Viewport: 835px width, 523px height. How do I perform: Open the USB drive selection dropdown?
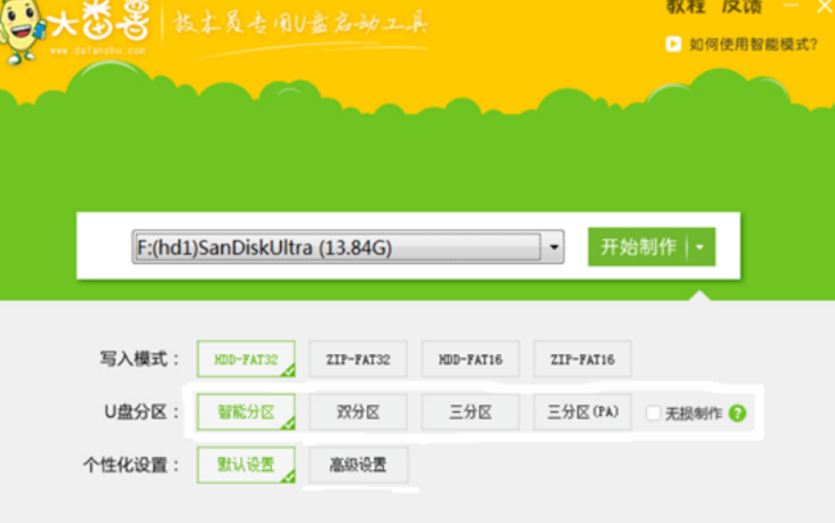pyautogui.click(x=554, y=247)
